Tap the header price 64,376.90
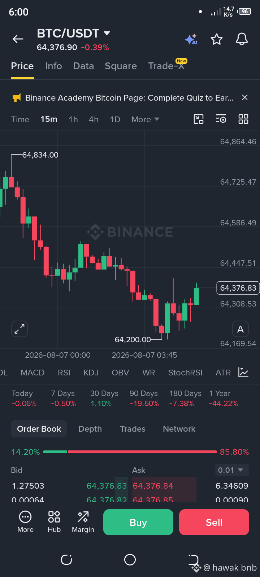Screen dimensions: 260x577 (x=57, y=47)
